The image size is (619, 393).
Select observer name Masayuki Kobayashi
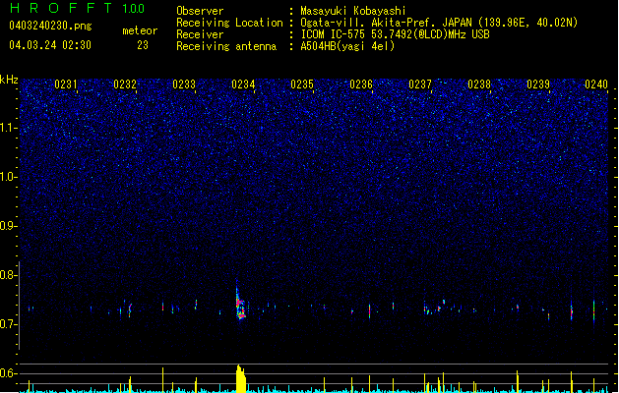353,11
